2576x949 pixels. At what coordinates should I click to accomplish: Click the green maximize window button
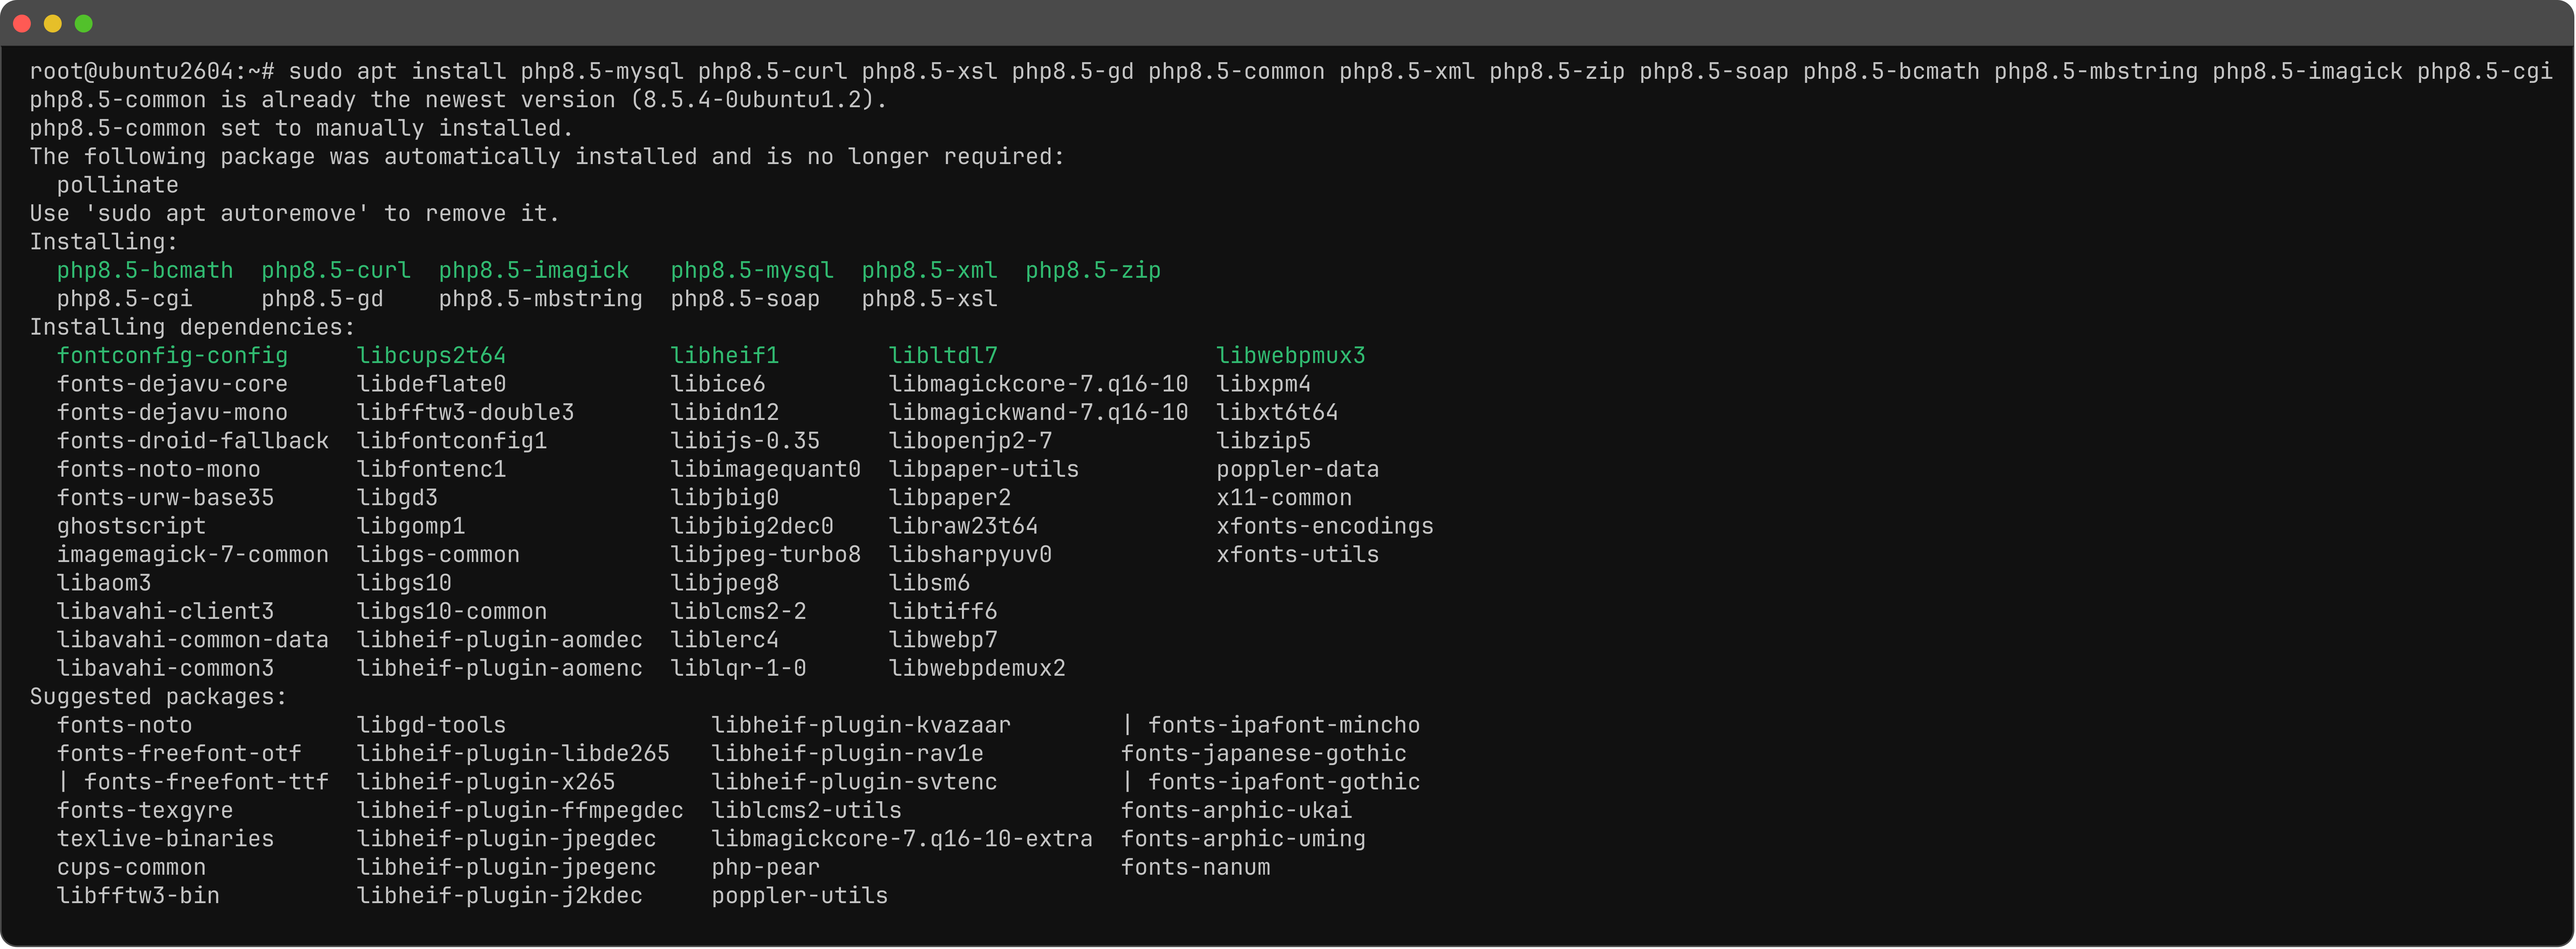click(84, 24)
